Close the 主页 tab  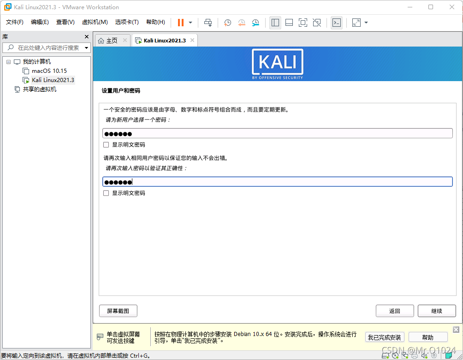[x=125, y=40]
